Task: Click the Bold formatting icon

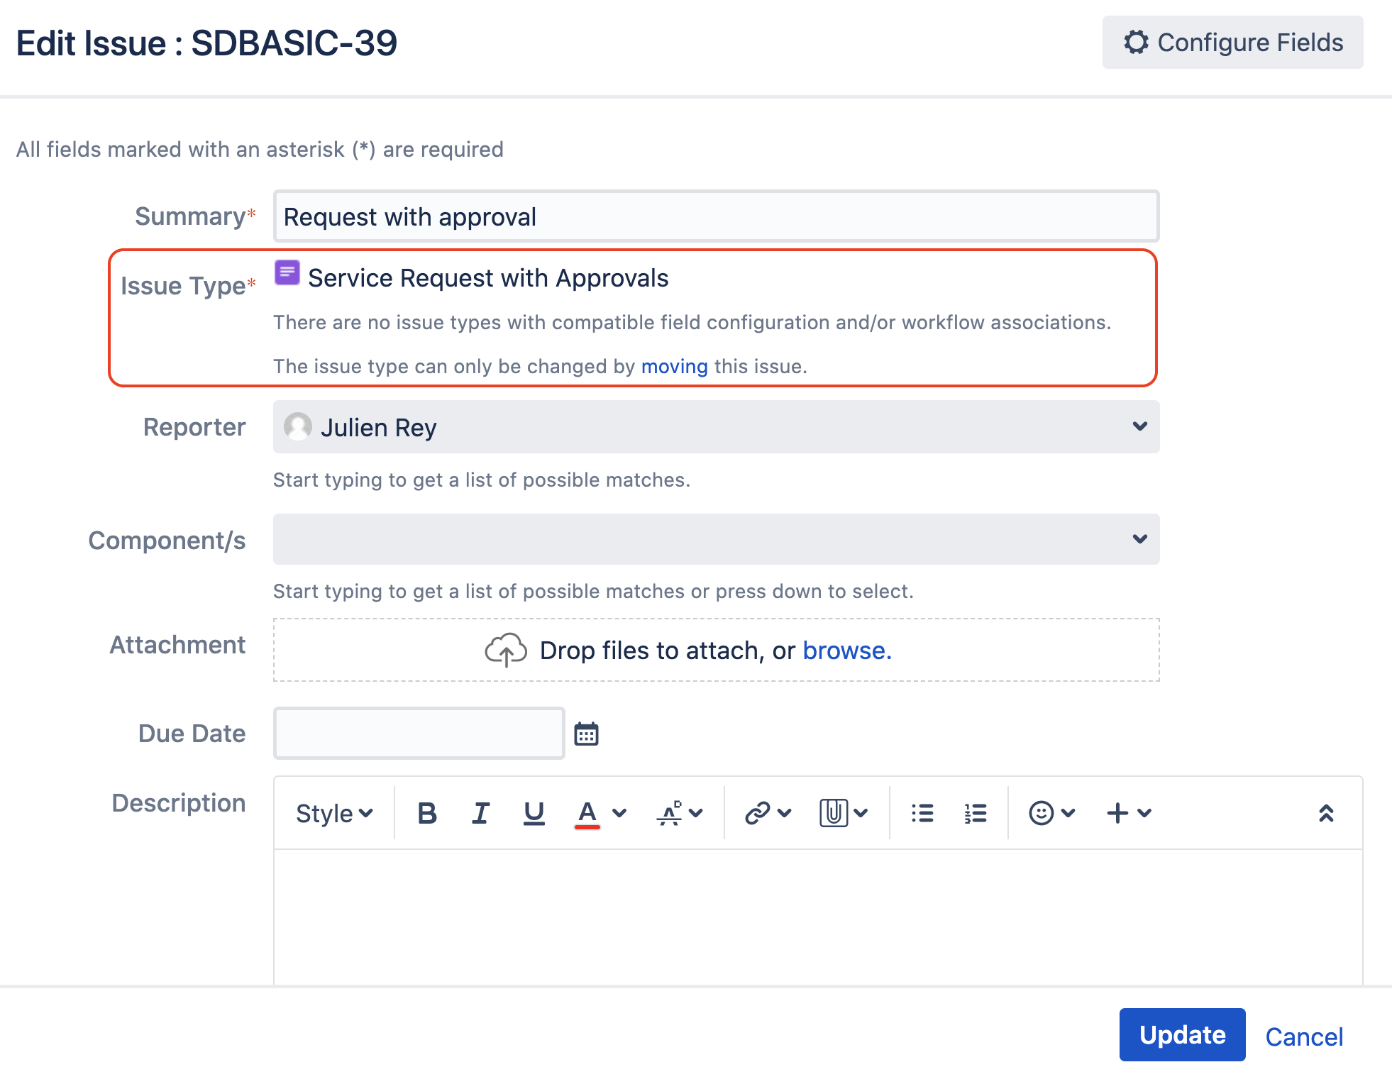Action: point(427,813)
